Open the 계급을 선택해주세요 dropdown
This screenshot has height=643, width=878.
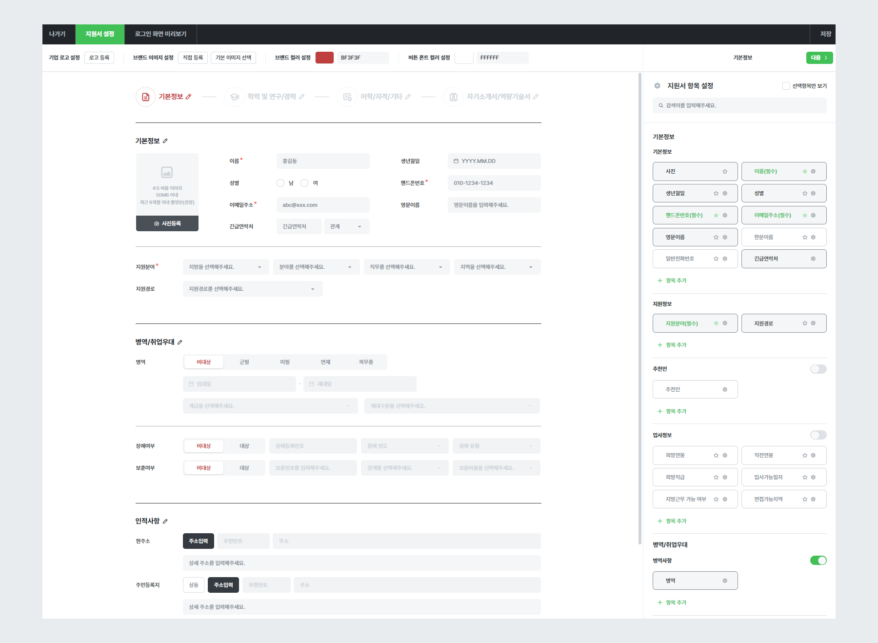coord(270,406)
